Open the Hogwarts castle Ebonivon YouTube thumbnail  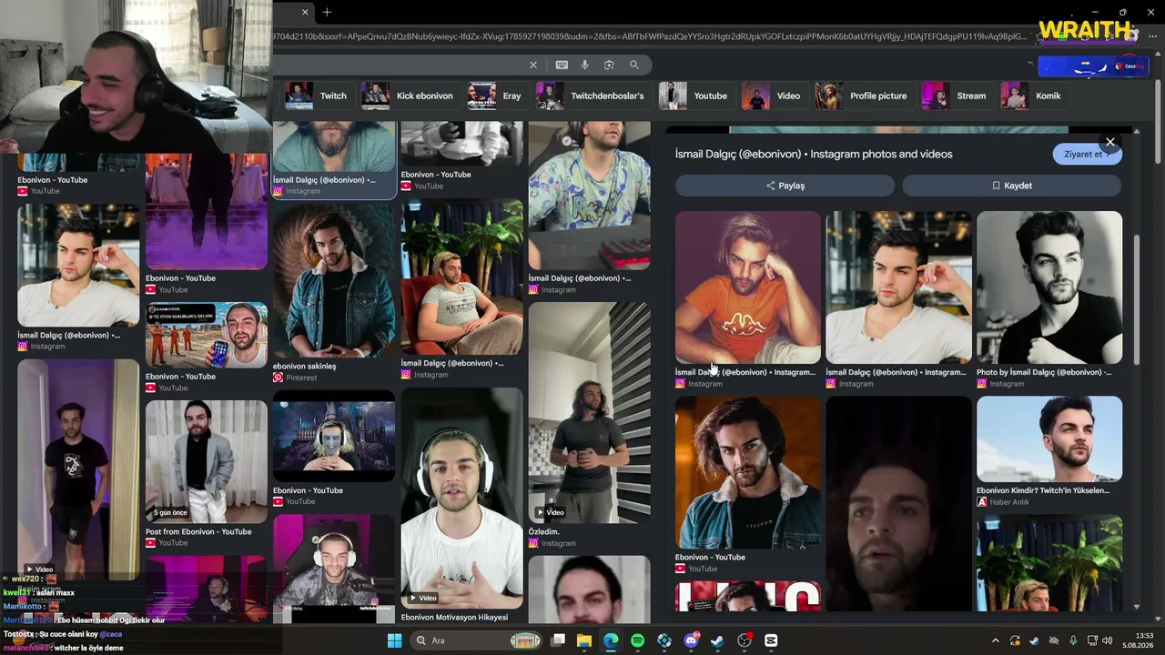[334, 437]
